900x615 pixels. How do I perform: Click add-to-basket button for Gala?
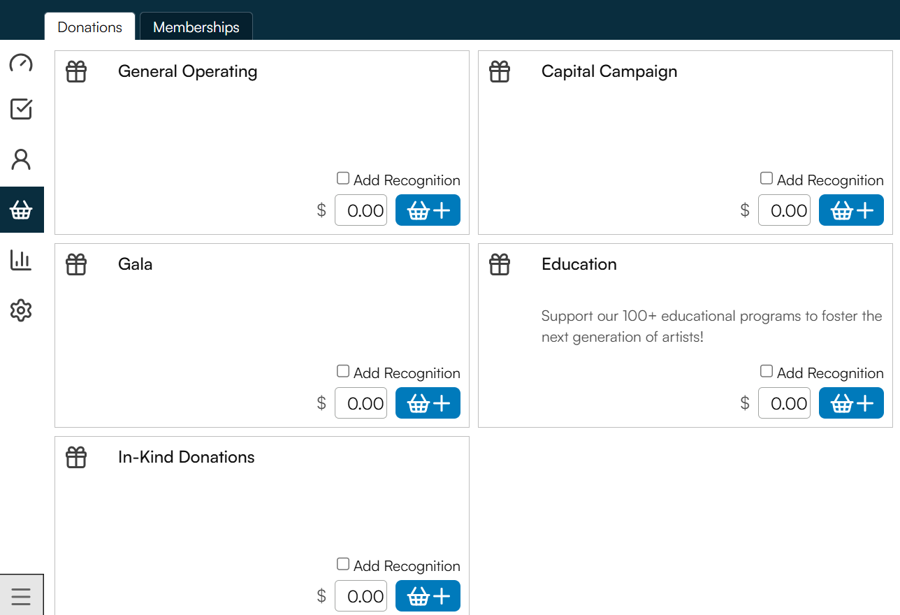click(x=428, y=403)
